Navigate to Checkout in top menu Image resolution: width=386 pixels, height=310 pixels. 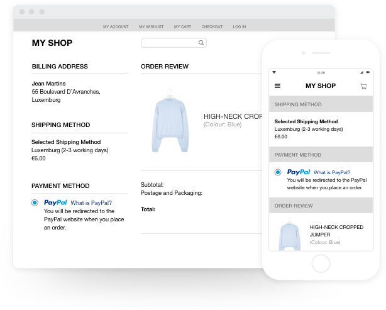[x=212, y=27]
